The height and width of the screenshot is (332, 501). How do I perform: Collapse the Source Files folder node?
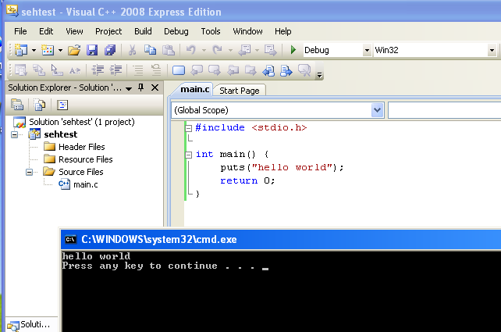tap(29, 173)
